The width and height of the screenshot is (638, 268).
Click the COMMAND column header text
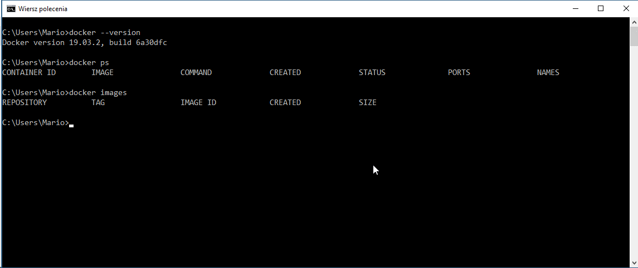[196, 72]
